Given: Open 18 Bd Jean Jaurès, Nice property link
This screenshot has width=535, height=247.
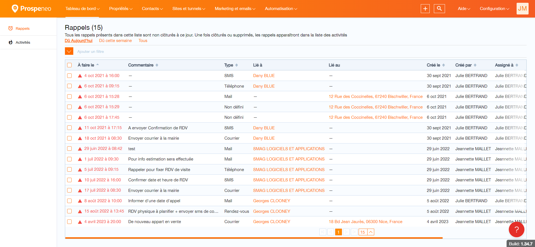Looking at the screenshot, I should [x=366, y=222].
